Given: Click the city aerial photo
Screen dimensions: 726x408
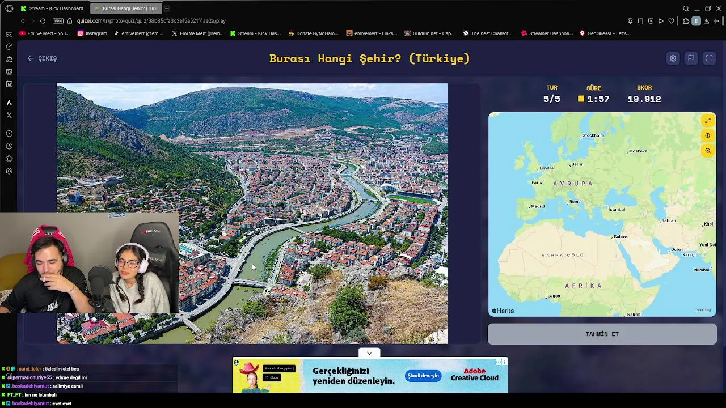Looking at the screenshot, I should 252,214.
